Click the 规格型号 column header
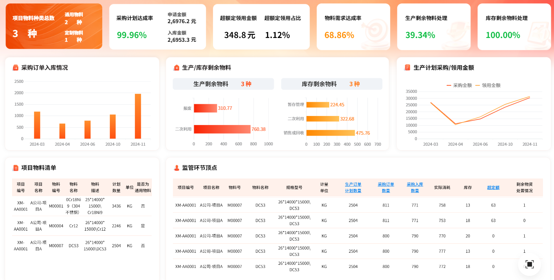 coord(294,187)
